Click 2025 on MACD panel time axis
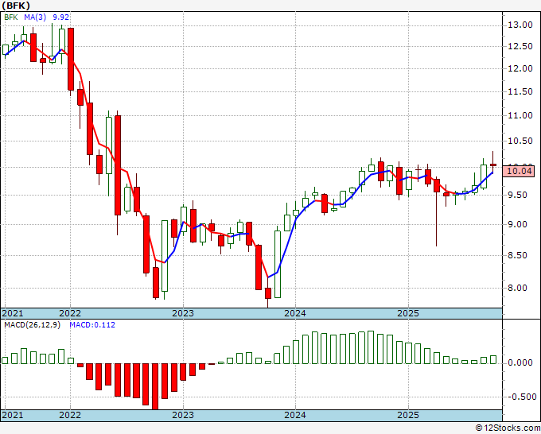Screen dimensions: 541x434 tap(408, 415)
